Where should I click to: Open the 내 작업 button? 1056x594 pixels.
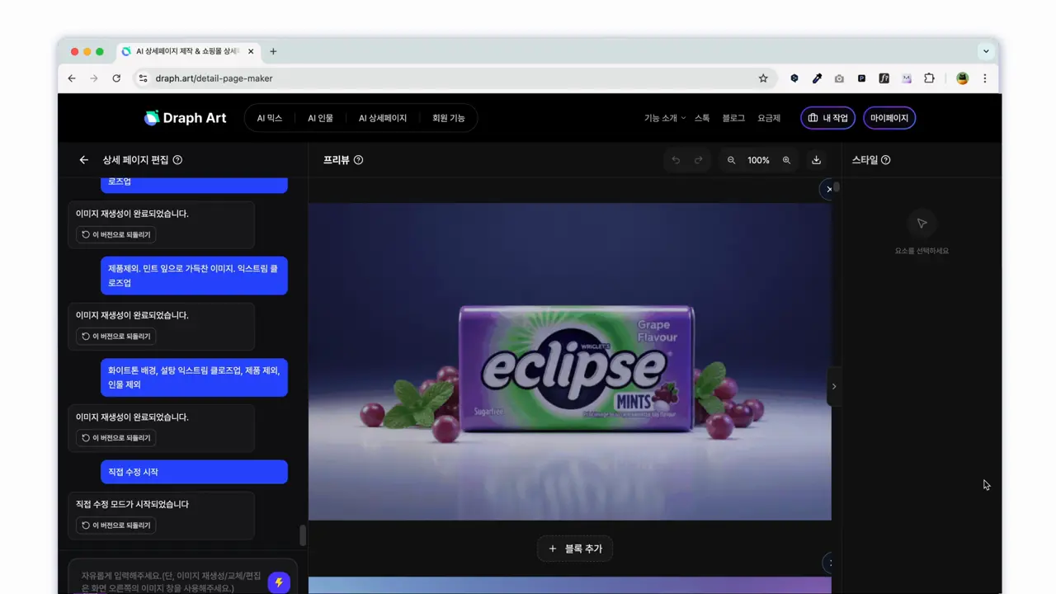coord(827,118)
